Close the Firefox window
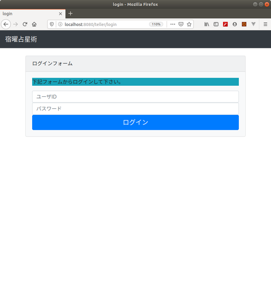This screenshot has height=307, width=271. click(x=266, y=5)
